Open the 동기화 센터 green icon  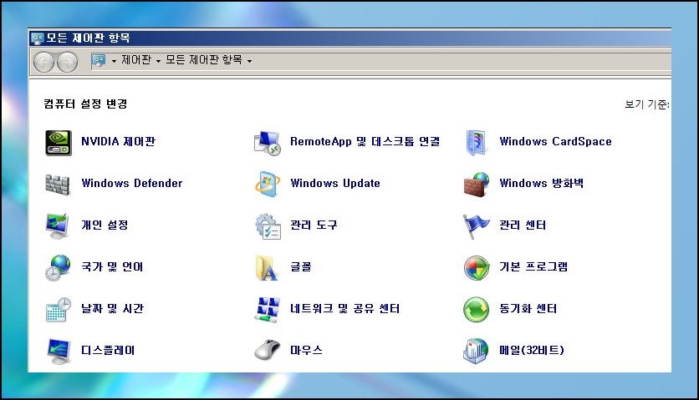476,309
